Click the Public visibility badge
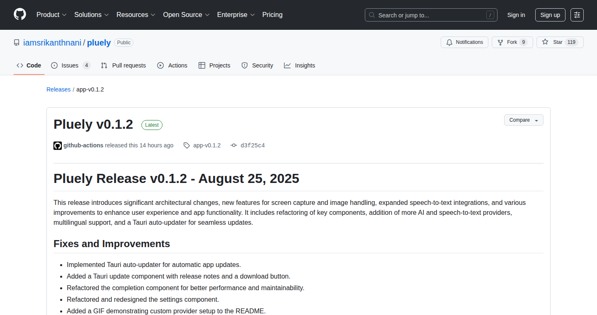The height and width of the screenshot is (315, 597). tap(124, 43)
